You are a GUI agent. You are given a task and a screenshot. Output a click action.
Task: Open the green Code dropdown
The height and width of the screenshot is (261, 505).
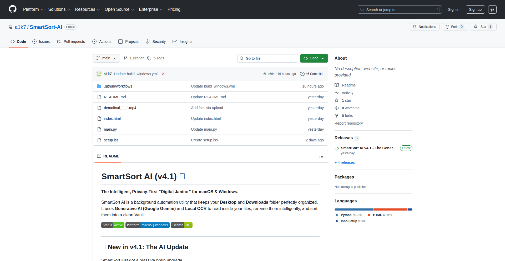(x=314, y=58)
